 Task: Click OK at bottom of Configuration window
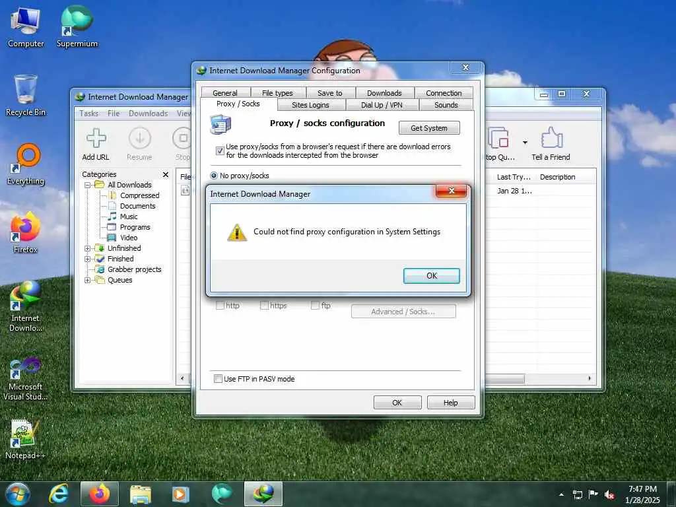(397, 402)
